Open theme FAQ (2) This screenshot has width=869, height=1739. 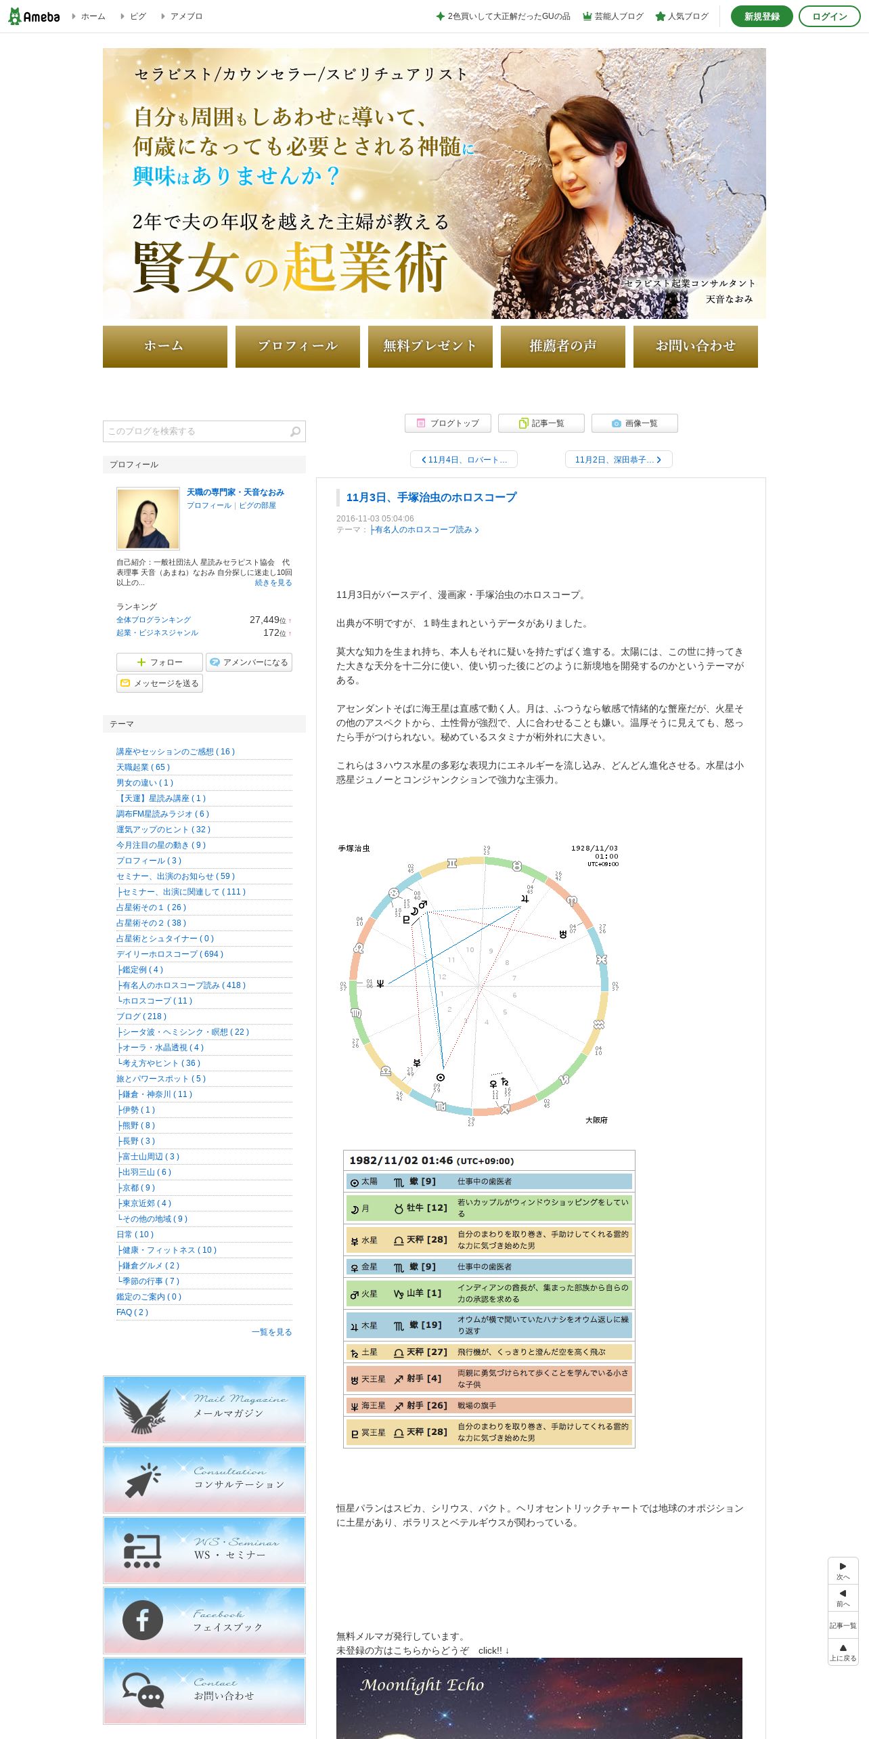(x=133, y=1312)
